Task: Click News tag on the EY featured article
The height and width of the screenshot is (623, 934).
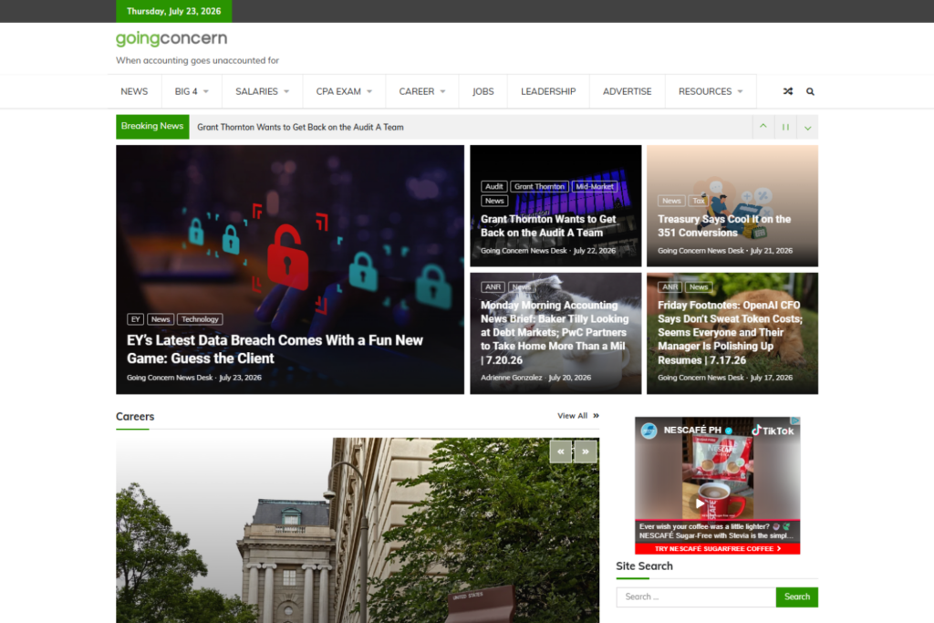Action: pos(161,319)
